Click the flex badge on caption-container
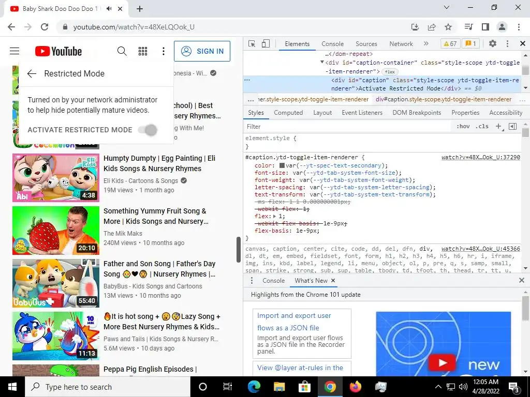The image size is (530, 397). coord(390,71)
